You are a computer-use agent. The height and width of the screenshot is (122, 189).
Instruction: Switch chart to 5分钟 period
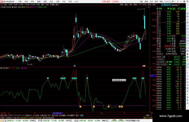pos(15,5)
